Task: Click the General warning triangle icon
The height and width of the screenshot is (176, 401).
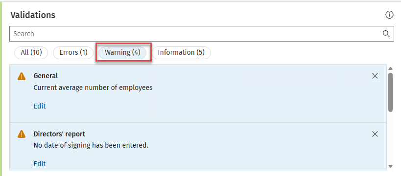Action: [x=22, y=76]
